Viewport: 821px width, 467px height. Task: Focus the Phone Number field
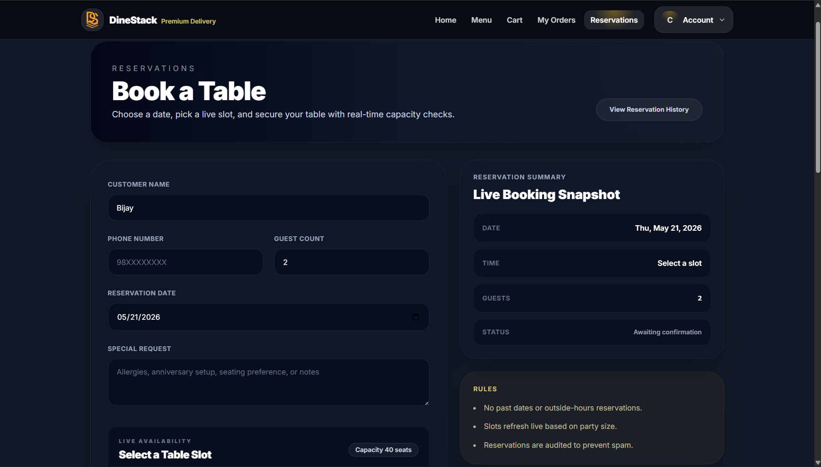tap(185, 262)
